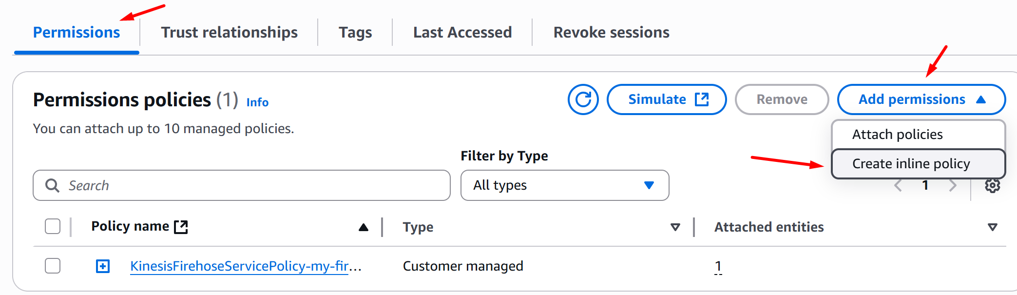
Task: Click the Policy name external link icon
Action: click(x=181, y=227)
